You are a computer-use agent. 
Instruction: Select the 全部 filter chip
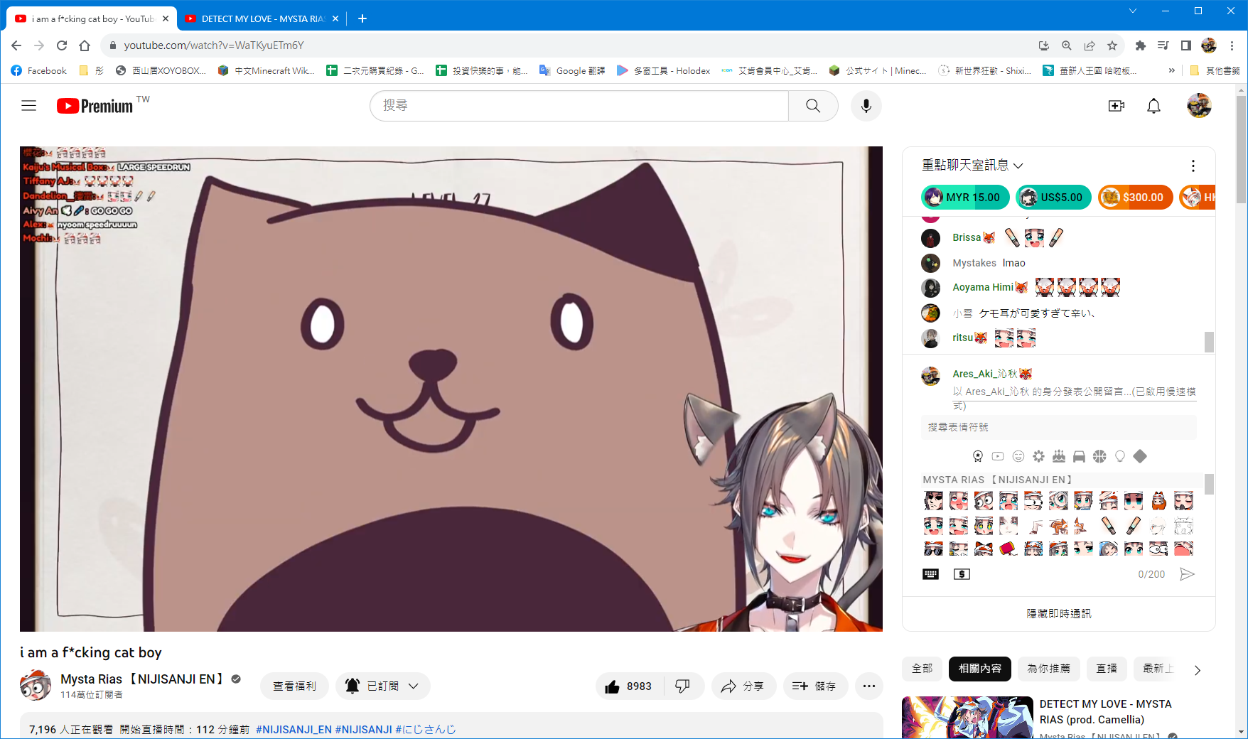[922, 669]
